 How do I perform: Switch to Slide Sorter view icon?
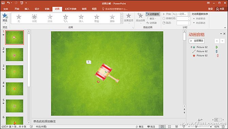(x=169, y=127)
